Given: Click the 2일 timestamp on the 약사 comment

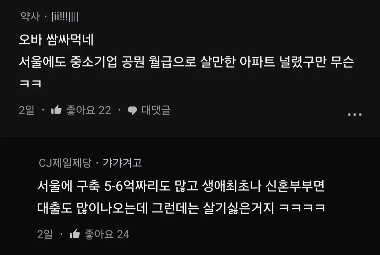Looking at the screenshot, I should [27, 110].
